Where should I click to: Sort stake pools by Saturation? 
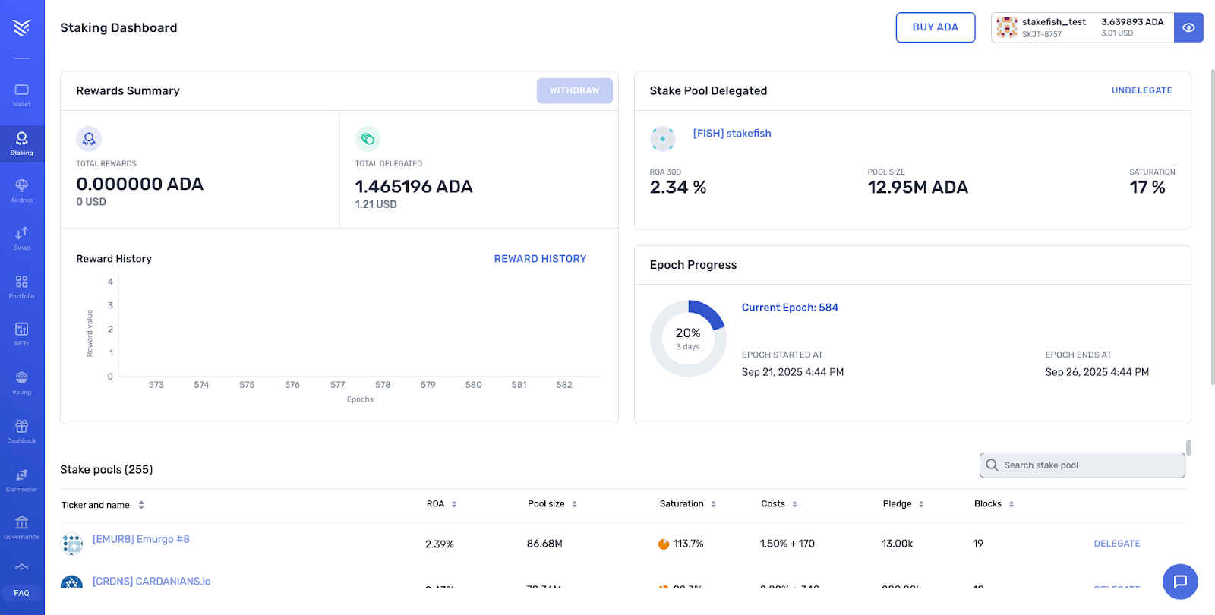pos(687,504)
